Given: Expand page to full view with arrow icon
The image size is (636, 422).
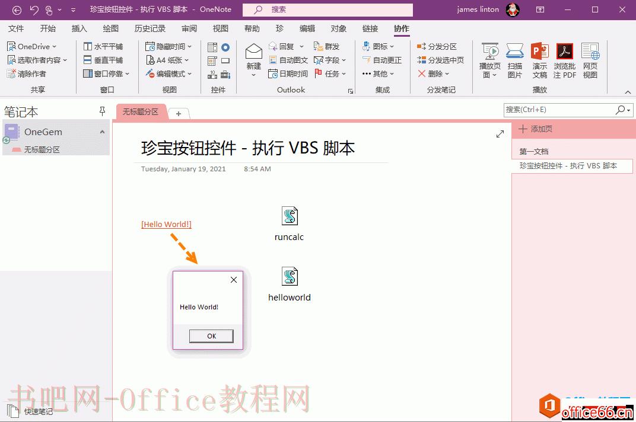Looking at the screenshot, I should pyautogui.click(x=500, y=134).
